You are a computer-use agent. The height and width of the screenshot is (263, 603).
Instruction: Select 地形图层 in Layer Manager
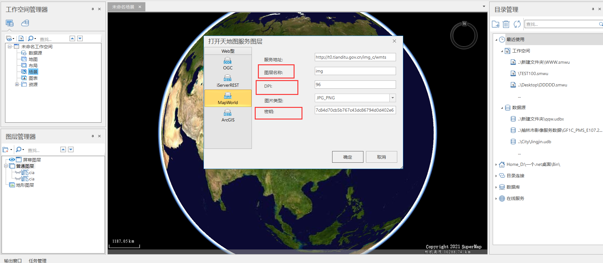(25, 185)
